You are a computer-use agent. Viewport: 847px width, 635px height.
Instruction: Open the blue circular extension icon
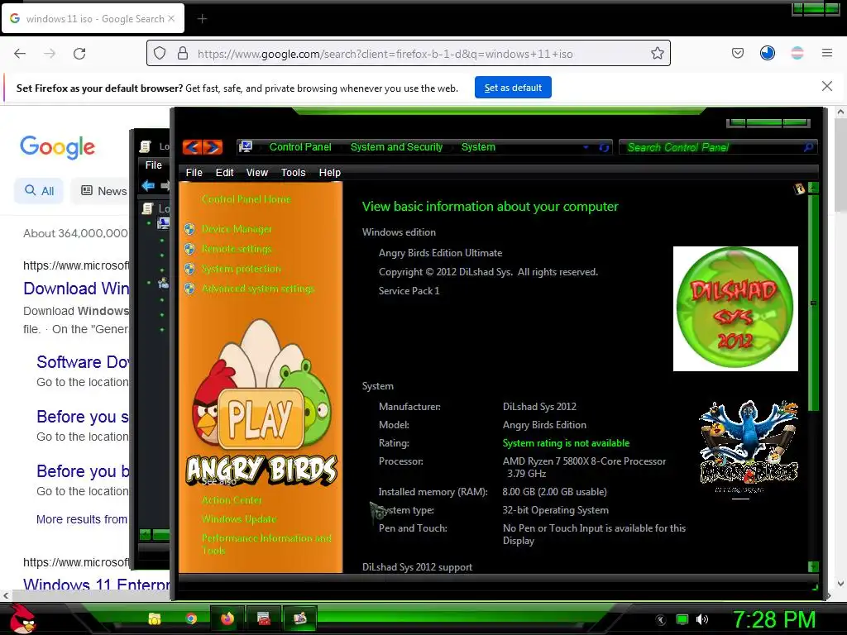click(768, 53)
